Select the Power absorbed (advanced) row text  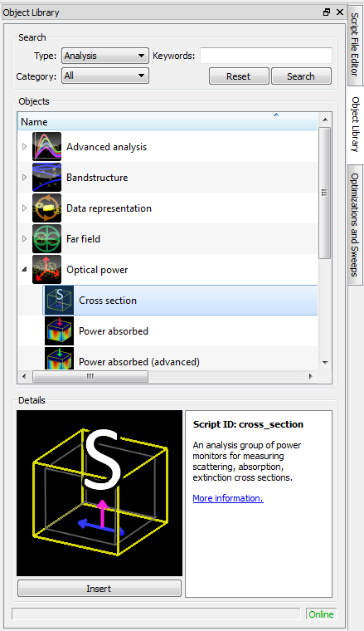click(139, 361)
